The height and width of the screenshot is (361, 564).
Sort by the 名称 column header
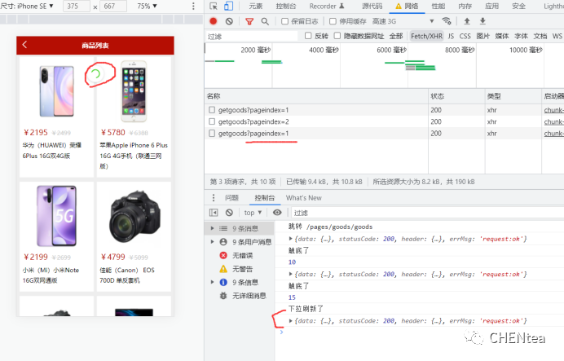pyautogui.click(x=214, y=96)
